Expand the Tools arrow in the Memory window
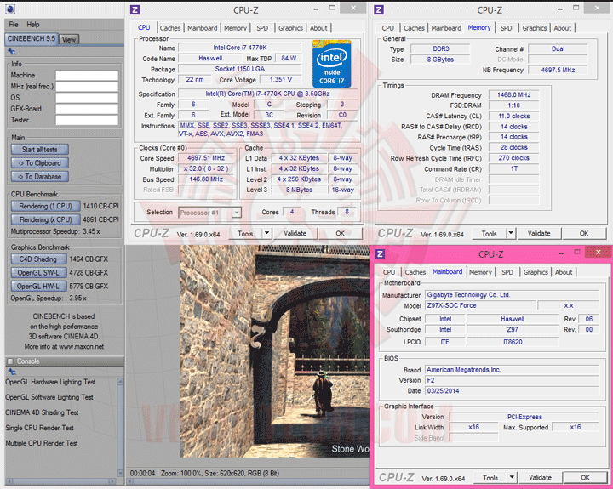613x489 pixels. point(511,233)
